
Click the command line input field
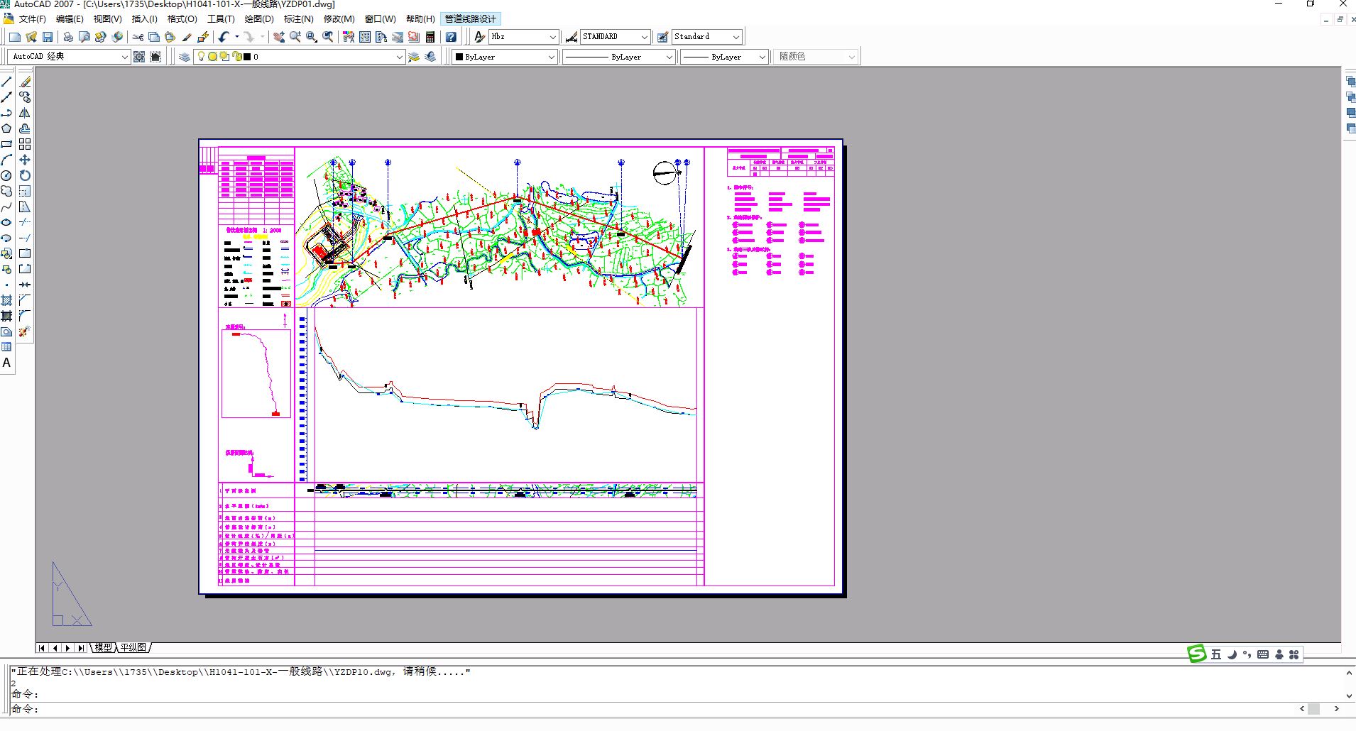pos(639,709)
